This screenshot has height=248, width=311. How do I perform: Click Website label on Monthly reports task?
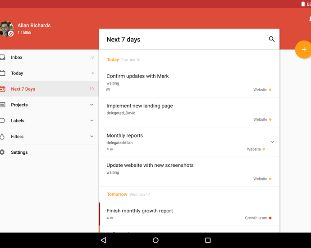click(254, 149)
